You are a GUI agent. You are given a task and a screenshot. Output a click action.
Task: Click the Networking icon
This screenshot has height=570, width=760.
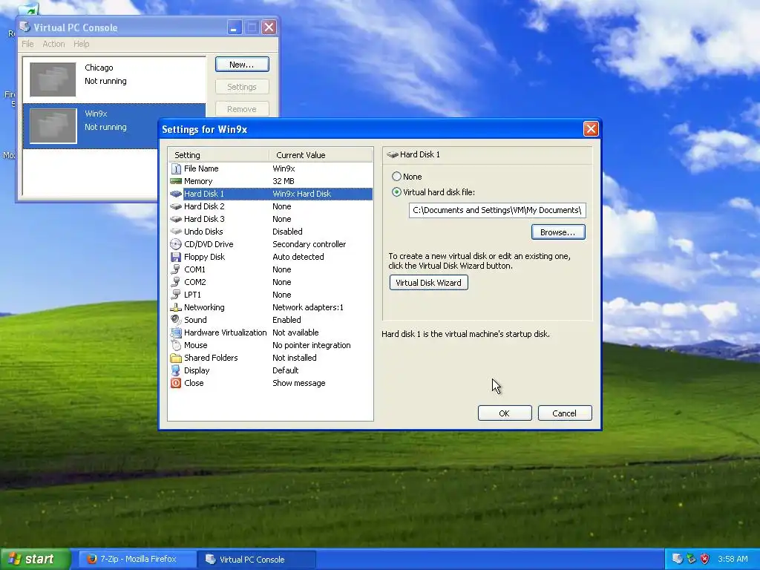pyautogui.click(x=176, y=307)
